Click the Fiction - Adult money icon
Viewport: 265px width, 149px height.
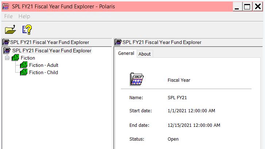coord(24,65)
